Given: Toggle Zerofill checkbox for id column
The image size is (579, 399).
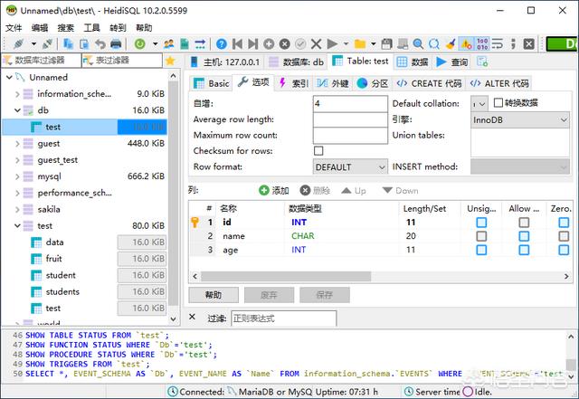Looking at the screenshot, I should pos(564,222).
